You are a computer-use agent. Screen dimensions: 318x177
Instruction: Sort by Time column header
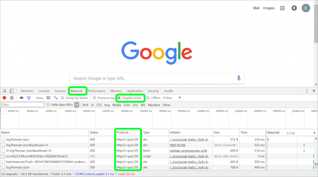click(x=252, y=132)
